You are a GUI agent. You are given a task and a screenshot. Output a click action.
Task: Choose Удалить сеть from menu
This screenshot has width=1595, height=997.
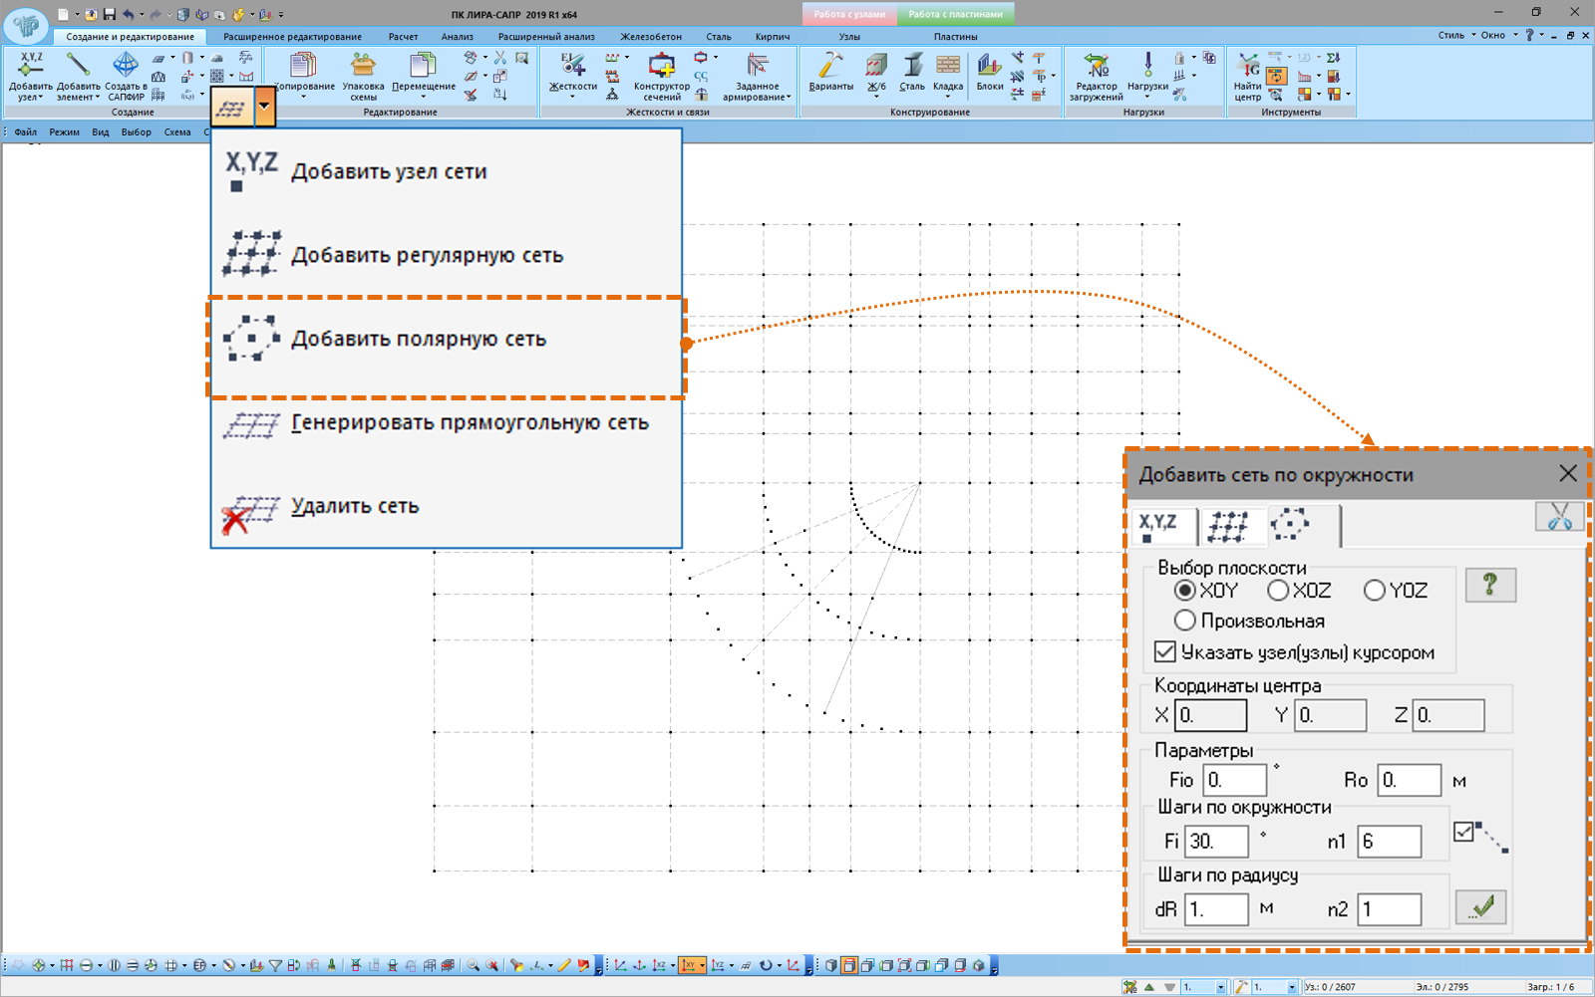[354, 507]
